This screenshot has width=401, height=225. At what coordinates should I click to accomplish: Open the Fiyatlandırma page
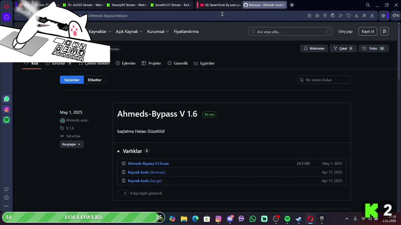[x=186, y=32]
